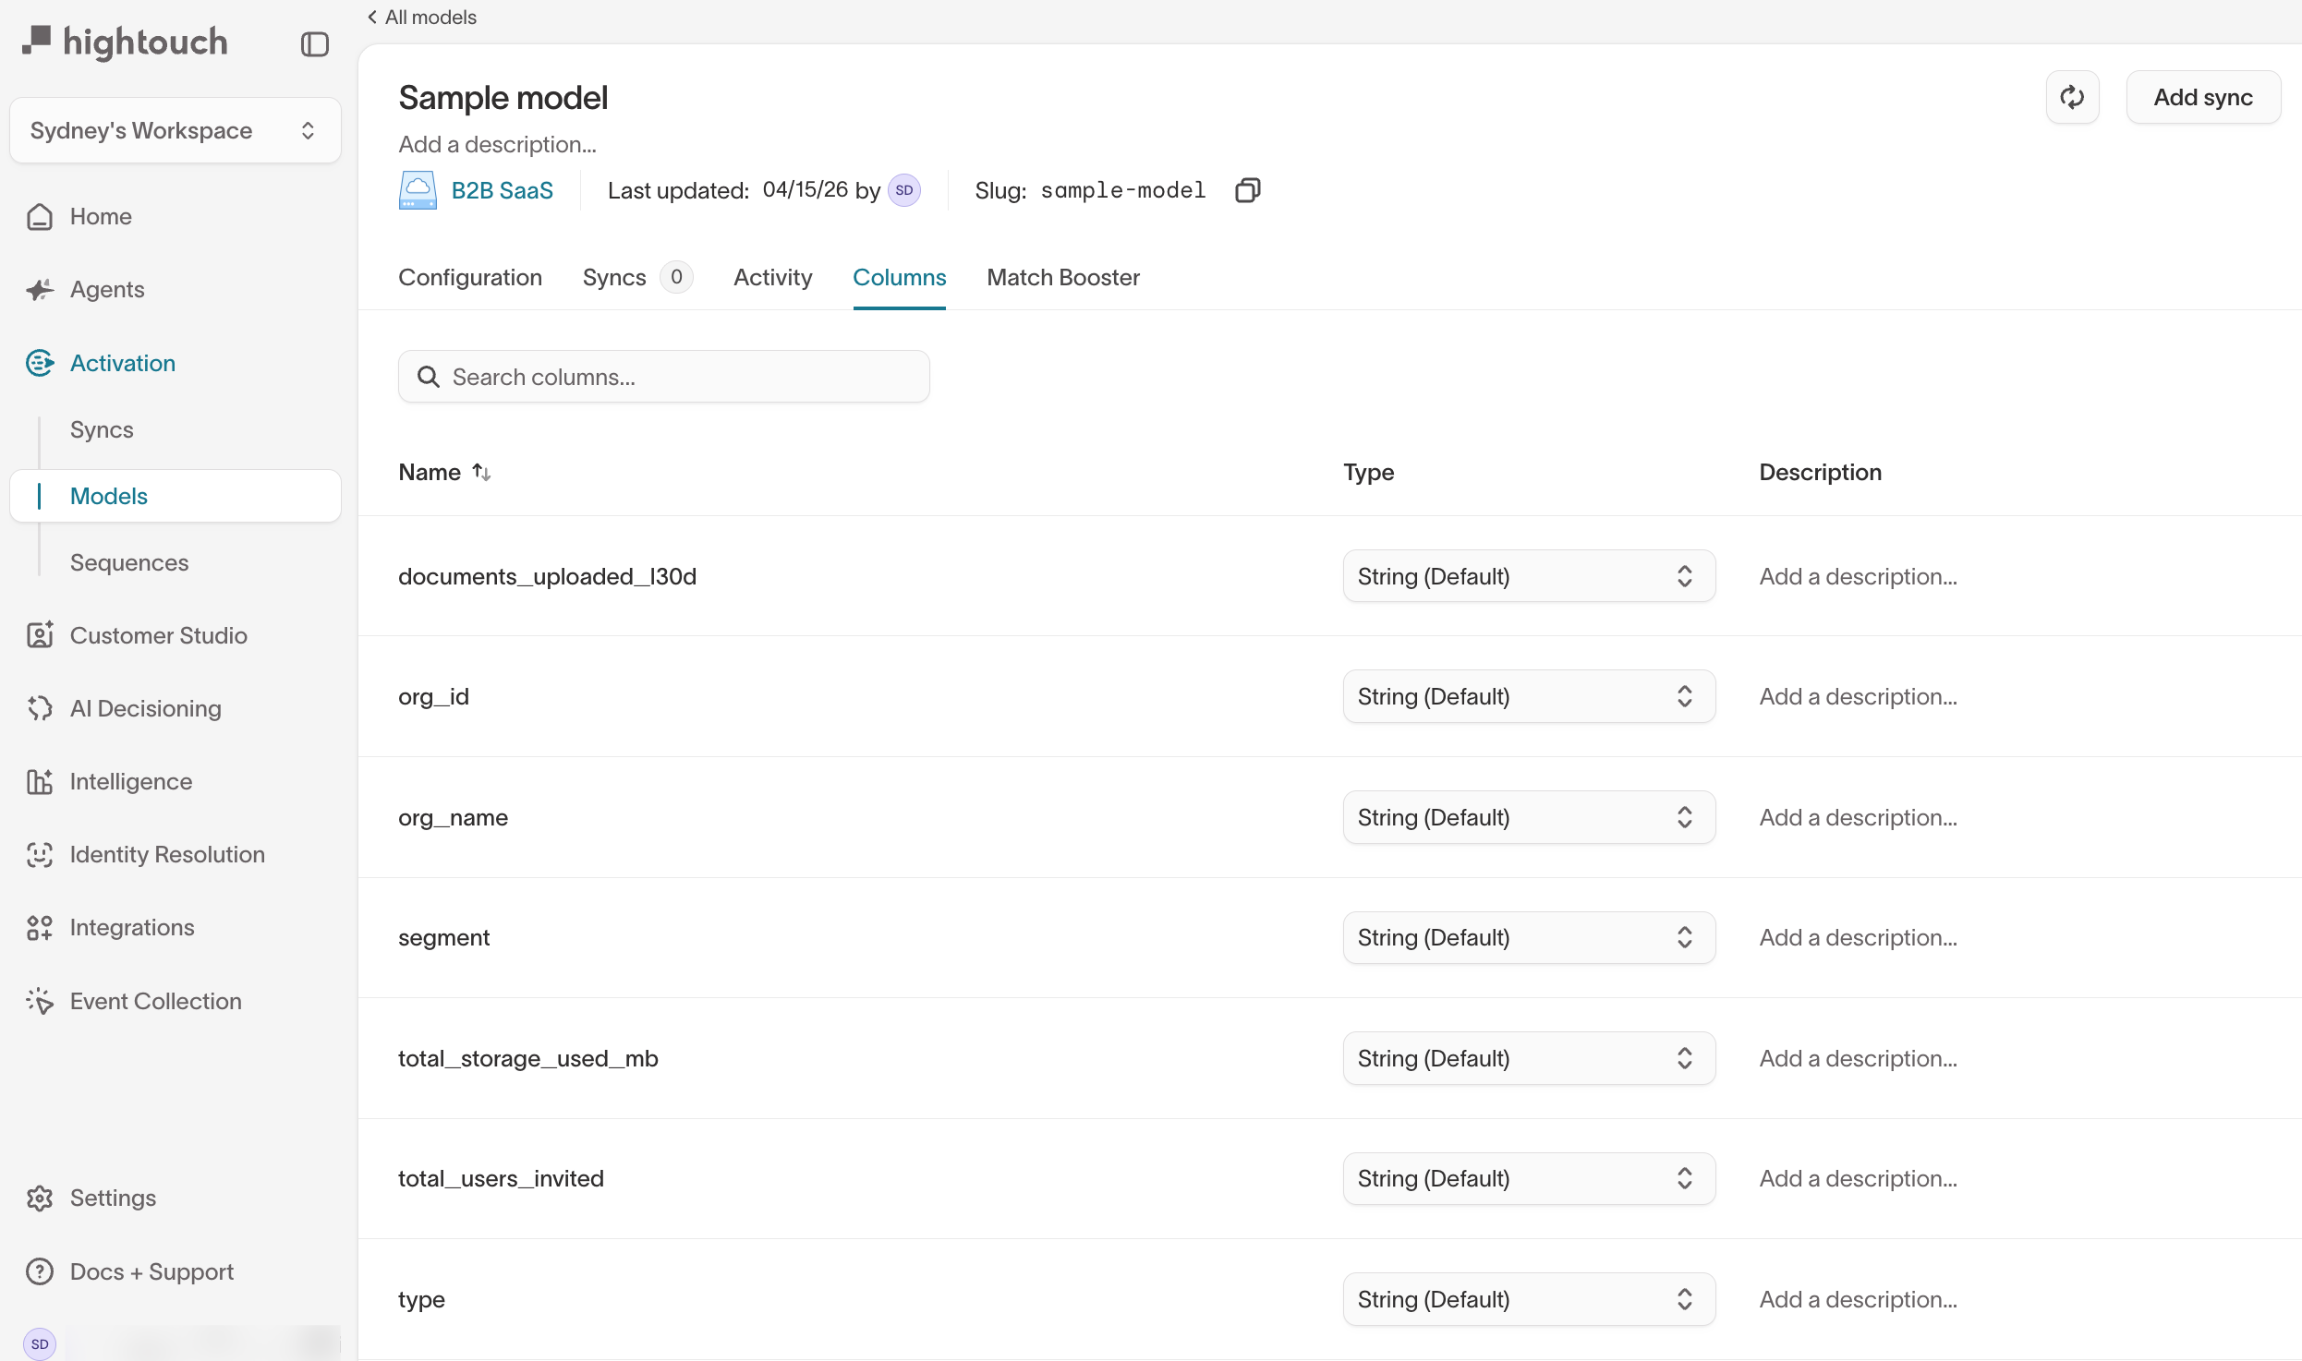The image size is (2302, 1361).
Task: Open the B2B SaaS source link
Action: [x=502, y=189]
